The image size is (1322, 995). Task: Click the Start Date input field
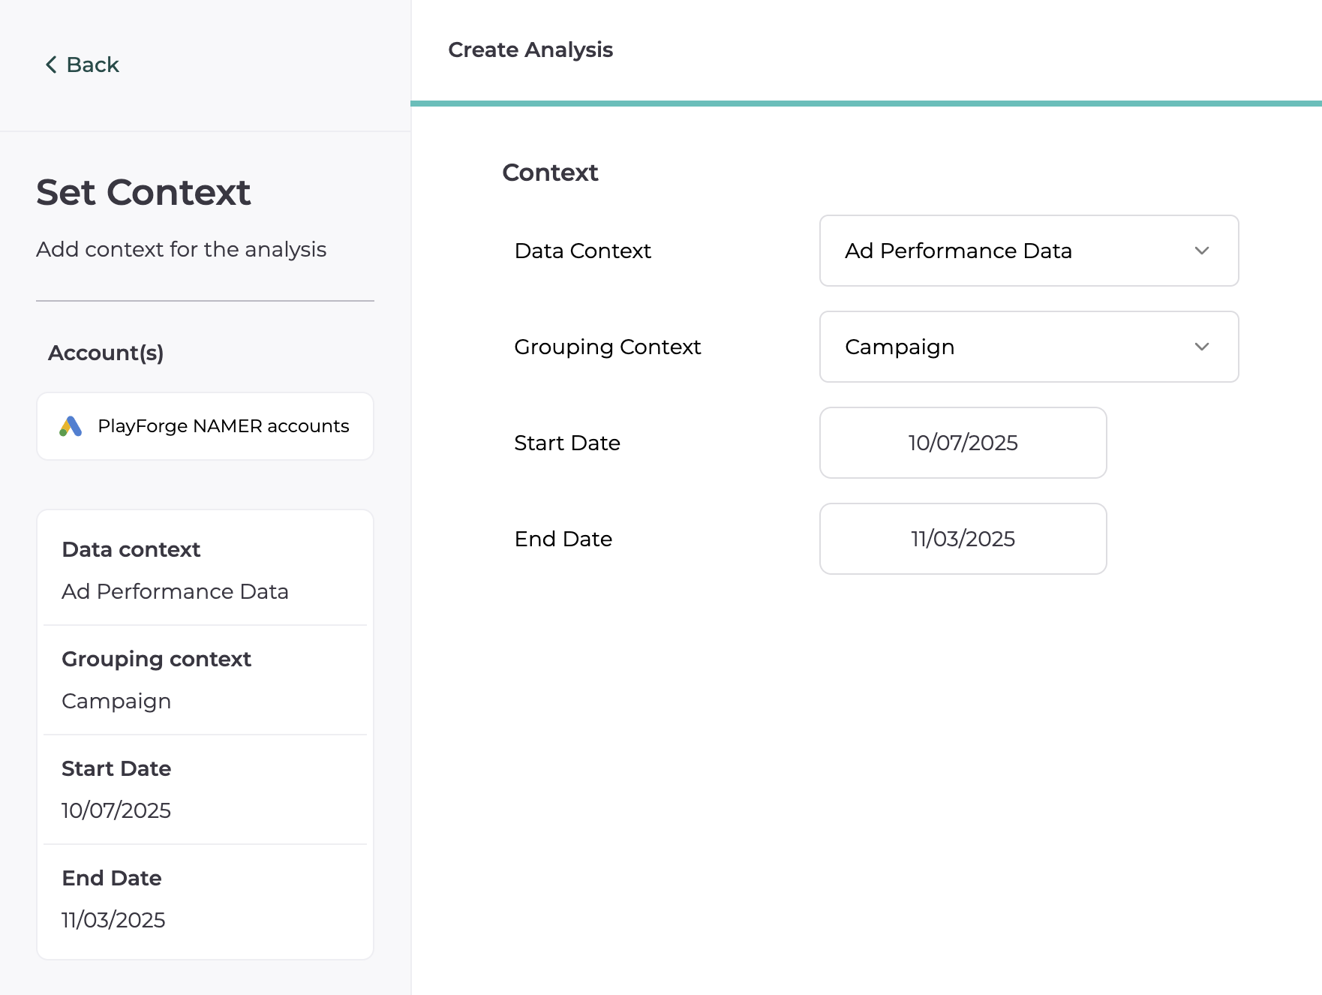point(963,443)
